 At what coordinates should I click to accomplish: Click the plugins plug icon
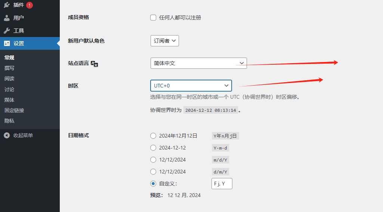coord(7,5)
